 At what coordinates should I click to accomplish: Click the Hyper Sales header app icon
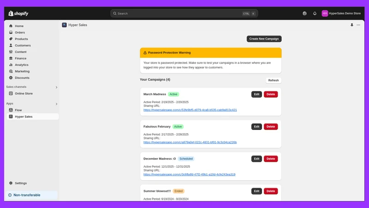click(64, 25)
